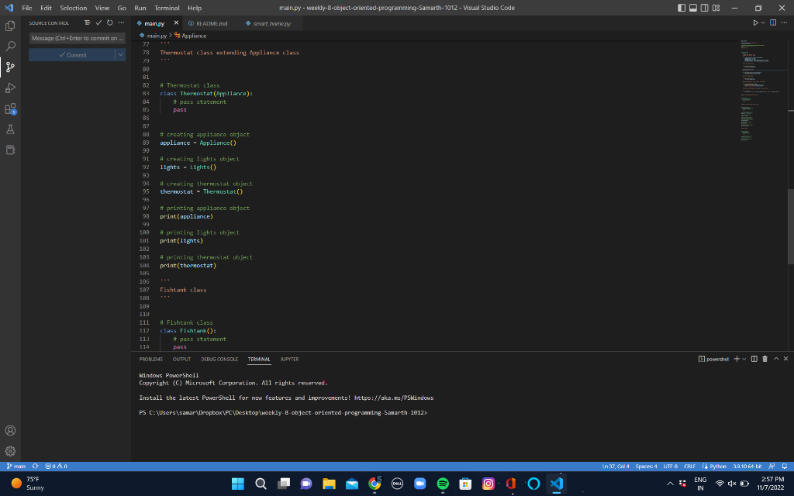Expand the terminal launch profile dropdown
This screenshot has width=794, height=496.
pyautogui.click(x=744, y=359)
